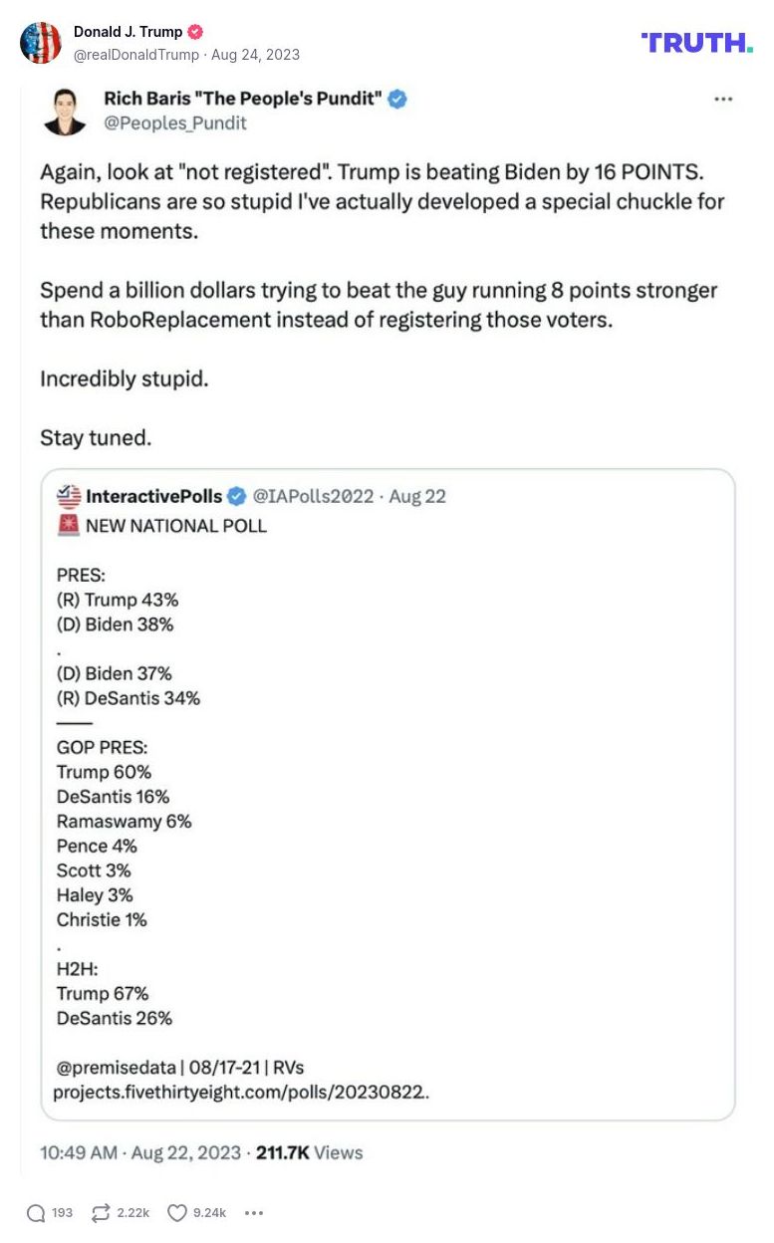Open the three-dot menu on Rich Baris's post
774x1243 pixels.
coord(724,100)
